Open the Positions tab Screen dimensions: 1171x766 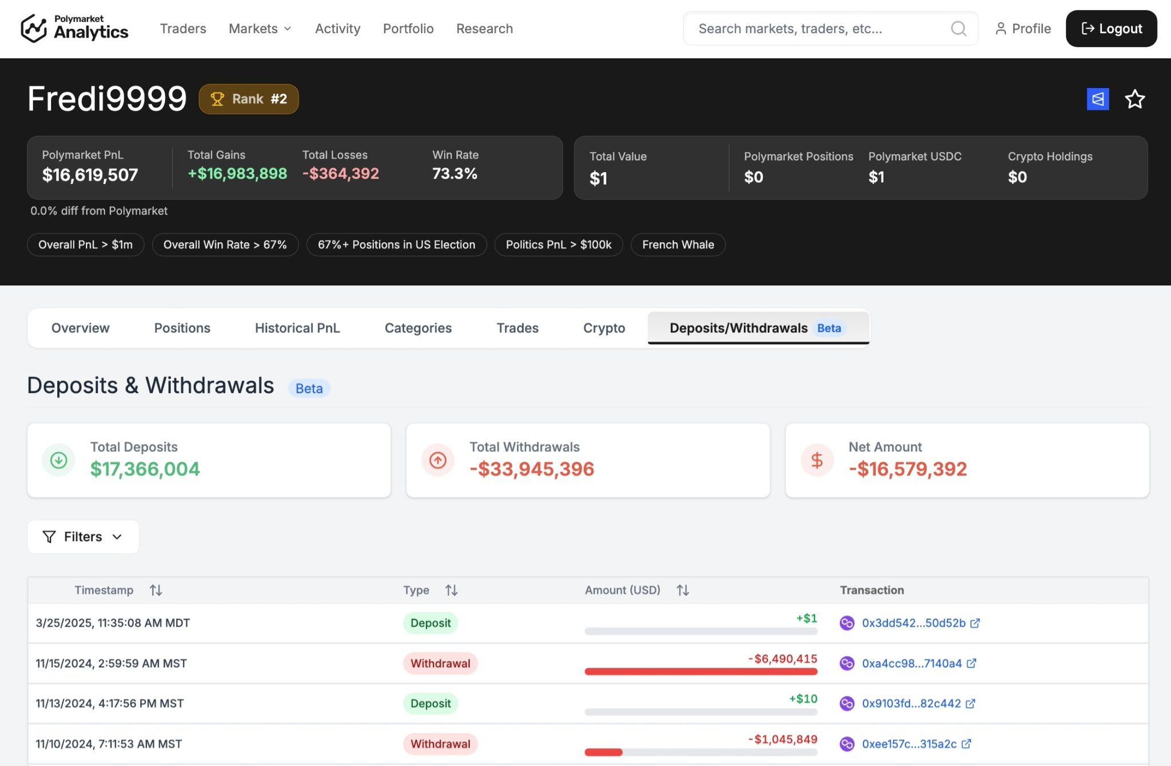182,328
